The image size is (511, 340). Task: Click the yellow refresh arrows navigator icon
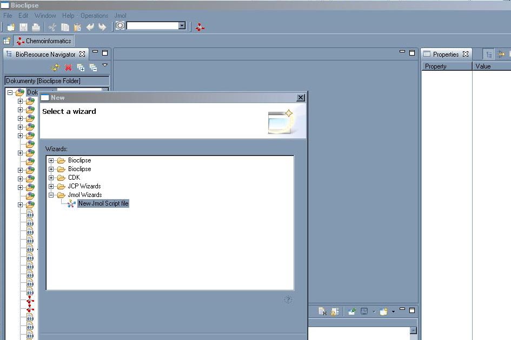click(x=55, y=67)
